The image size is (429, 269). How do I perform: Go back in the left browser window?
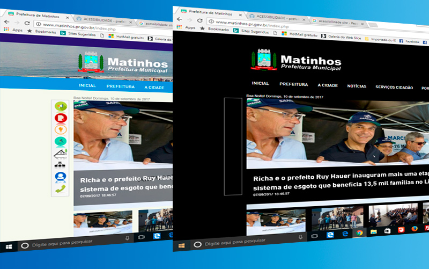click(x=7, y=22)
